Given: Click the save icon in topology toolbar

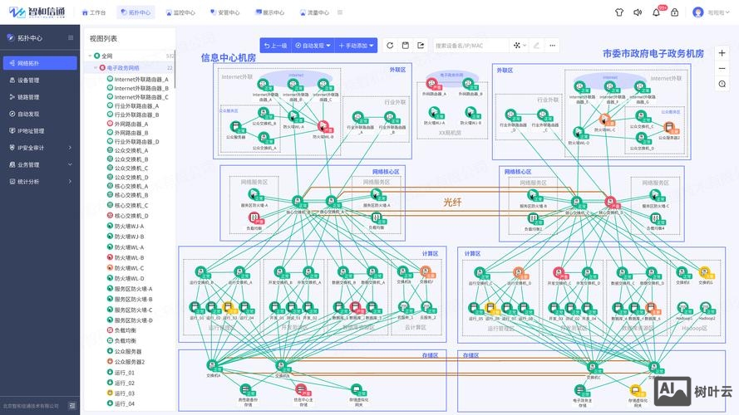Looking at the screenshot, I should click(405, 46).
